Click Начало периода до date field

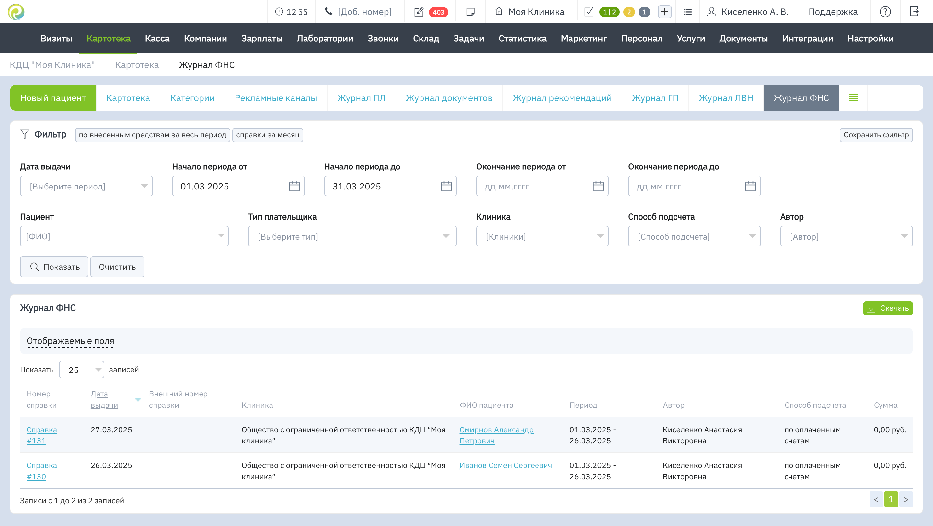[390, 186]
